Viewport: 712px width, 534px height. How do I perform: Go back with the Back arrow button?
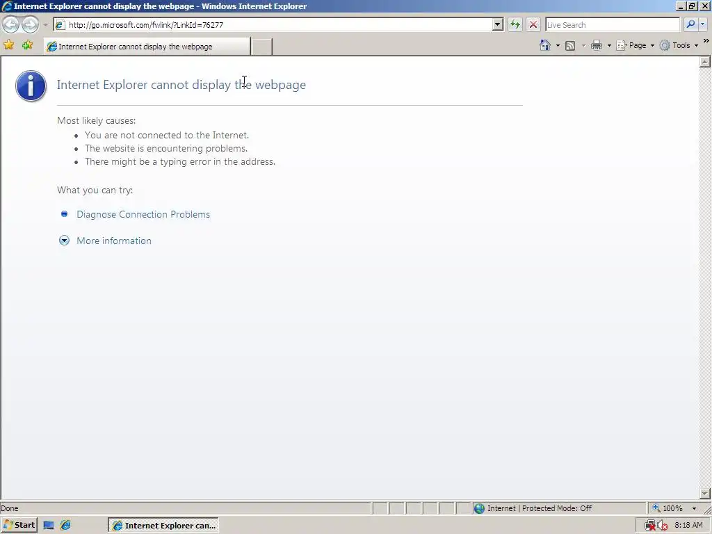tap(11, 24)
